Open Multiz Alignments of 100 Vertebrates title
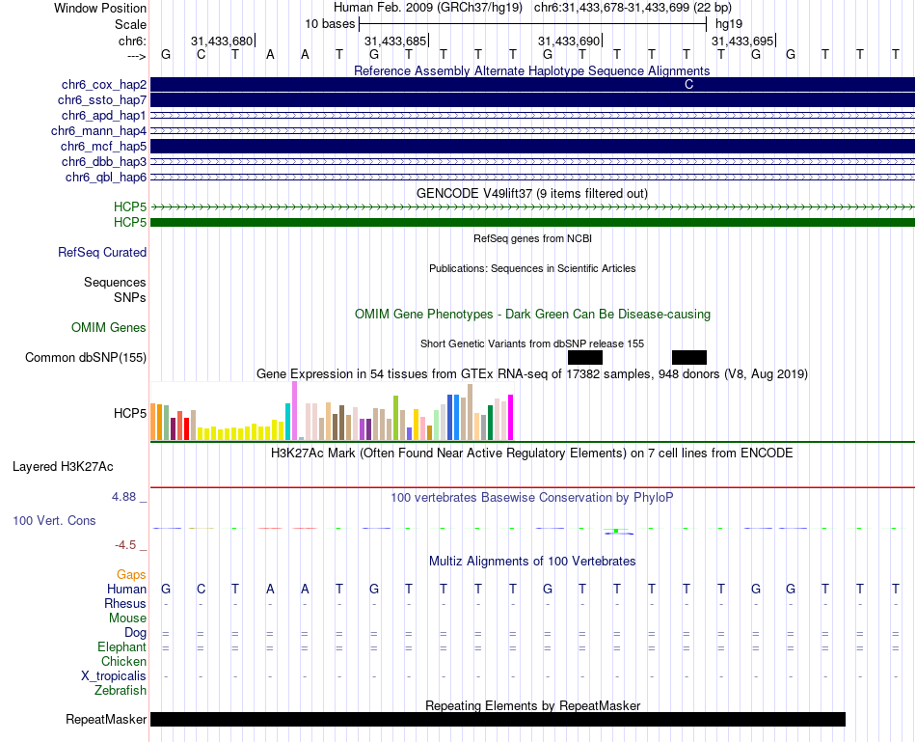The image size is (916, 742). 532,562
